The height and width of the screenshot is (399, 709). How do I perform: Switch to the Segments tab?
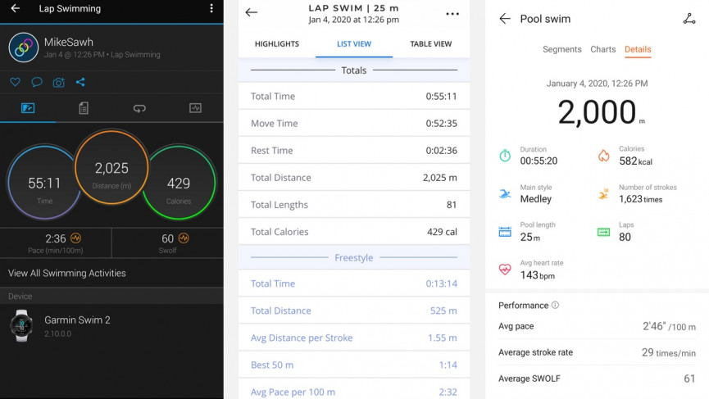(562, 49)
